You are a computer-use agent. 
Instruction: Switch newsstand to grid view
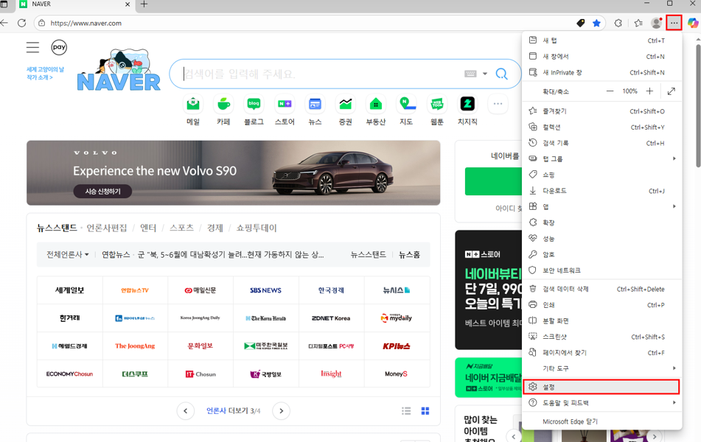[425, 411]
